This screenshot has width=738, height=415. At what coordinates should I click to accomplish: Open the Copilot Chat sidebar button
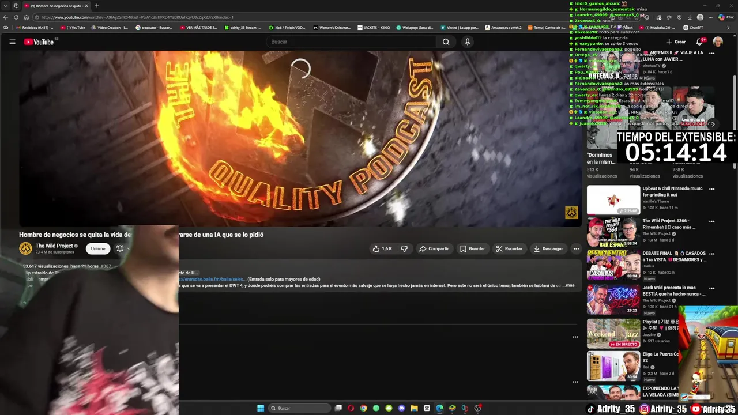tap(725, 17)
